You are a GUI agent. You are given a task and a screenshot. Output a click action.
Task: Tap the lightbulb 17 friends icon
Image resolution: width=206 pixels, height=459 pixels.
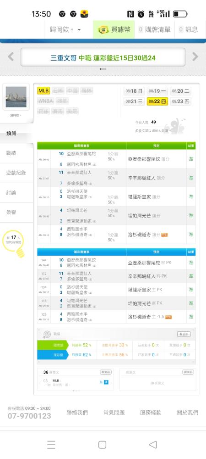pyautogui.click(x=13, y=243)
